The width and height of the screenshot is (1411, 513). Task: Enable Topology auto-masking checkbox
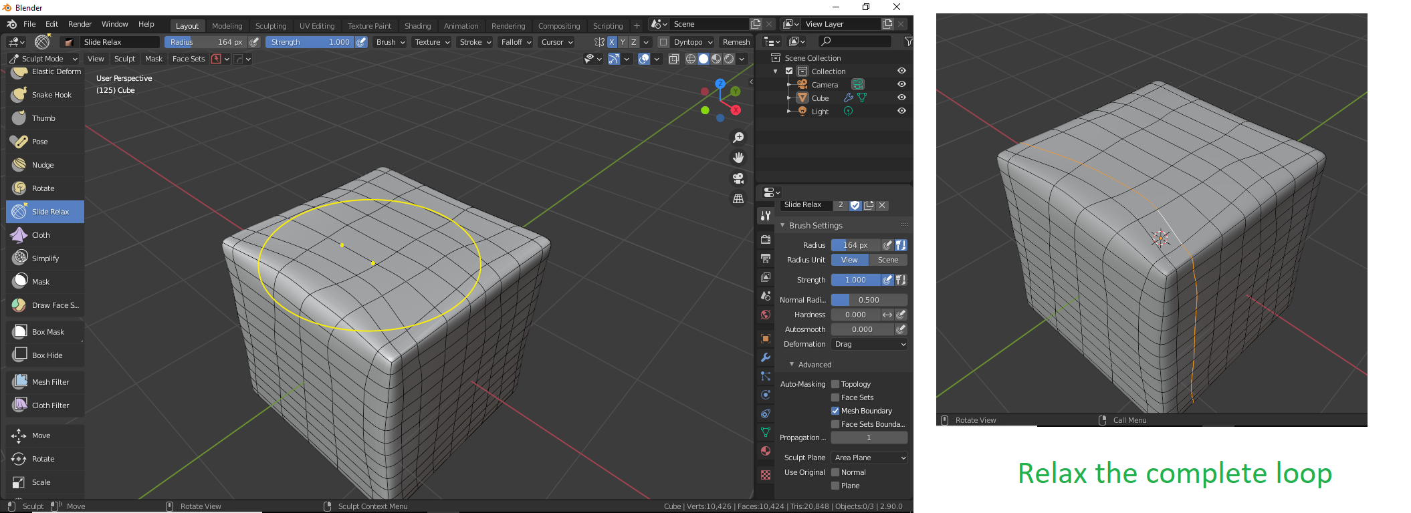point(835,384)
